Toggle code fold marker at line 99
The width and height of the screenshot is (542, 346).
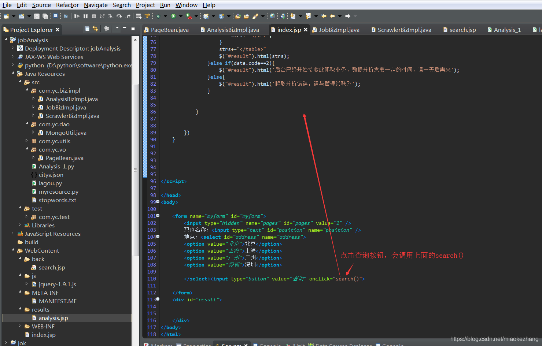158,202
